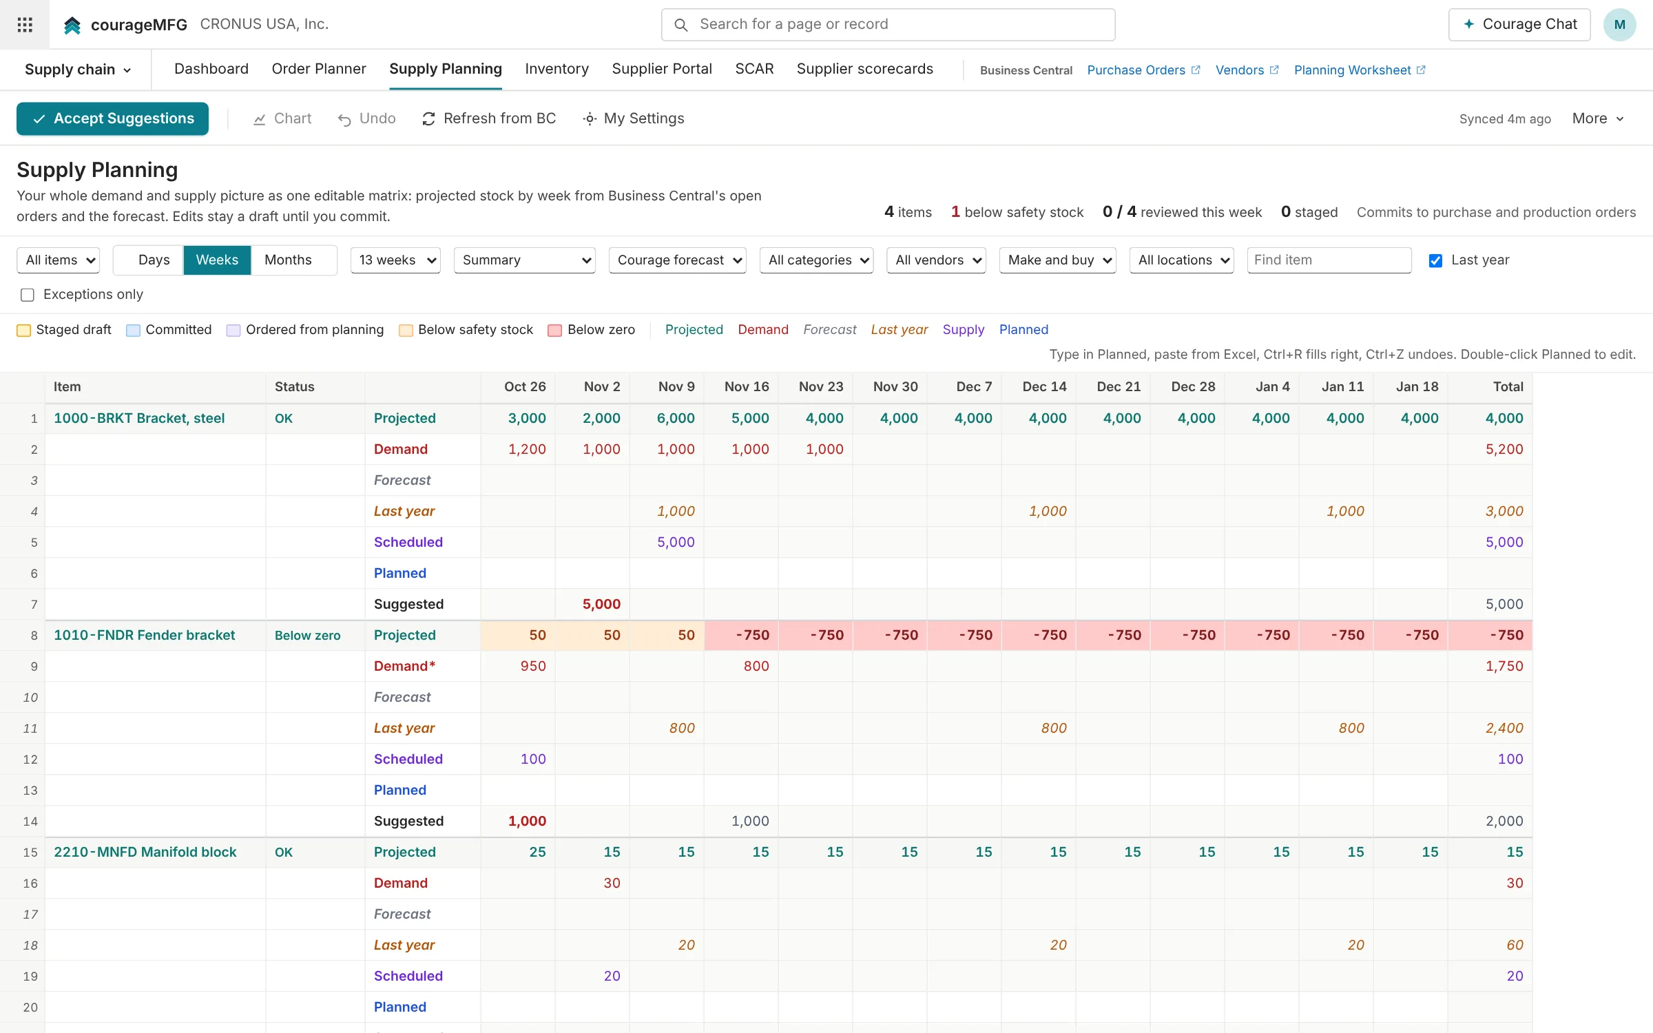Switch to the Inventory tab
The width and height of the screenshot is (1653, 1033).
point(557,69)
